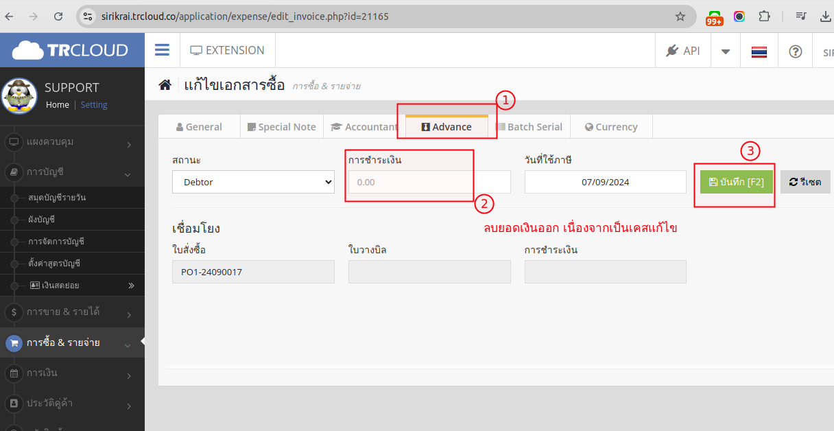
Task: Open browser extensions puzzle icon
Action: [x=764, y=16]
